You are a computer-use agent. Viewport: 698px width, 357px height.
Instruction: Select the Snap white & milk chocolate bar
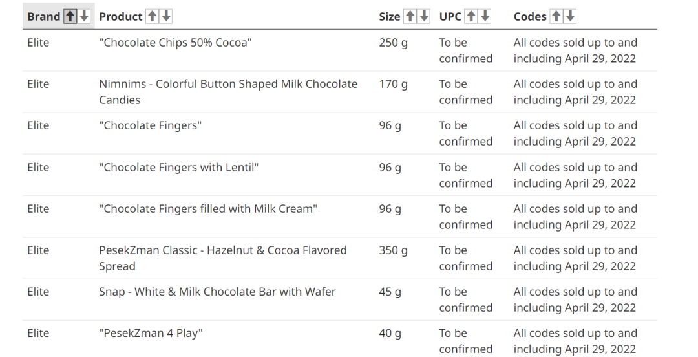tap(217, 292)
